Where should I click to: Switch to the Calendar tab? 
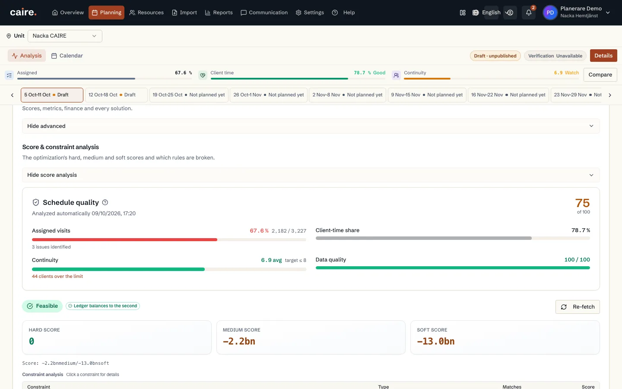[x=67, y=56]
